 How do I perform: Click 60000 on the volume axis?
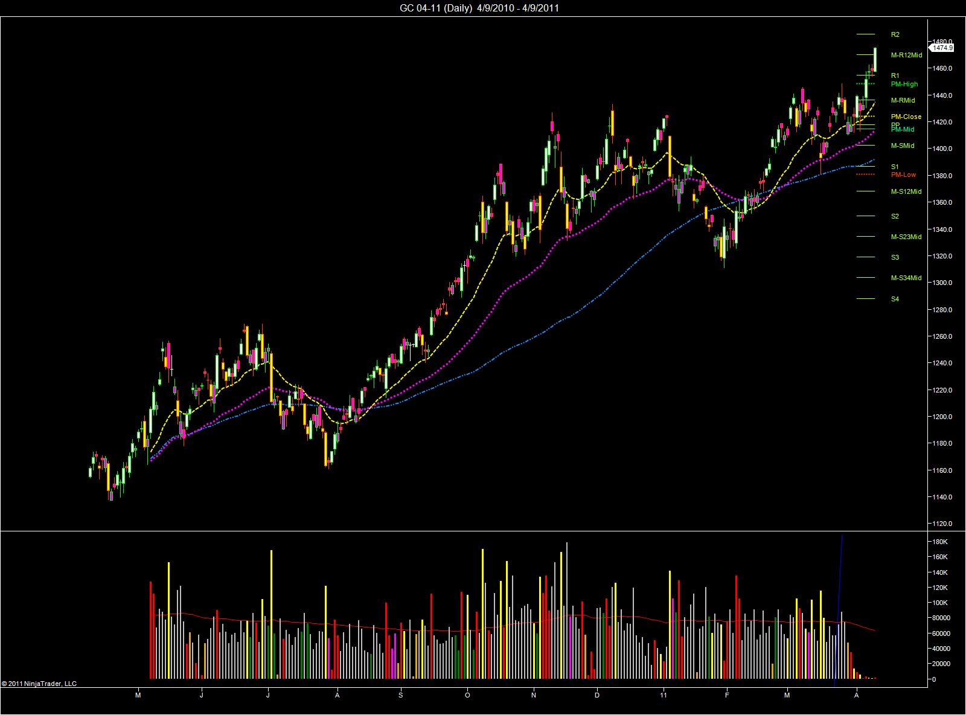click(x=941, y=633)
